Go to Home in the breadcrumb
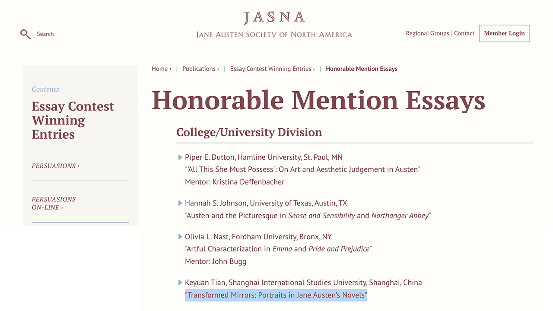Screen dimensions: 553x311 click(x=159, y=69)
